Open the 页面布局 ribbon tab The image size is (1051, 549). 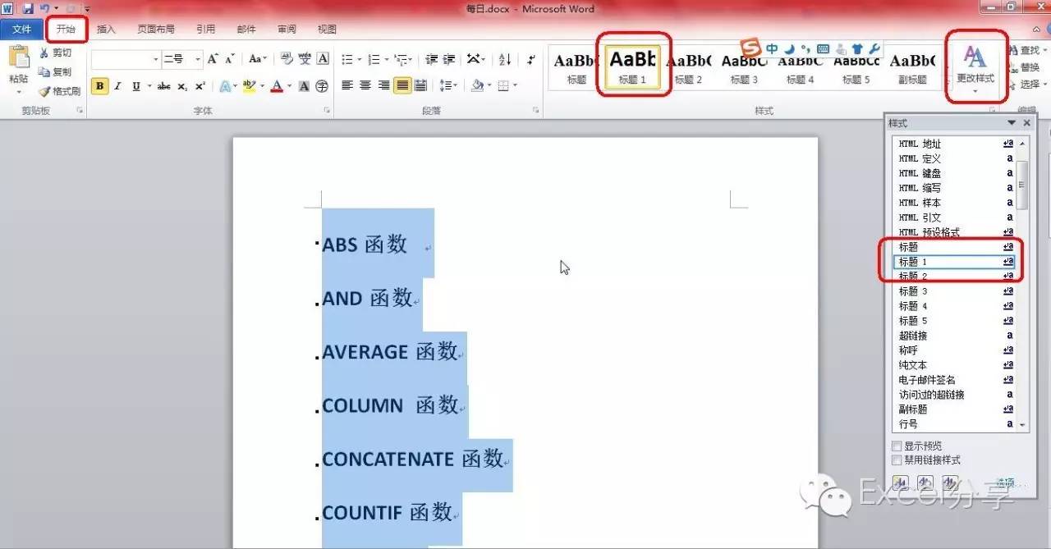(155, 29)
